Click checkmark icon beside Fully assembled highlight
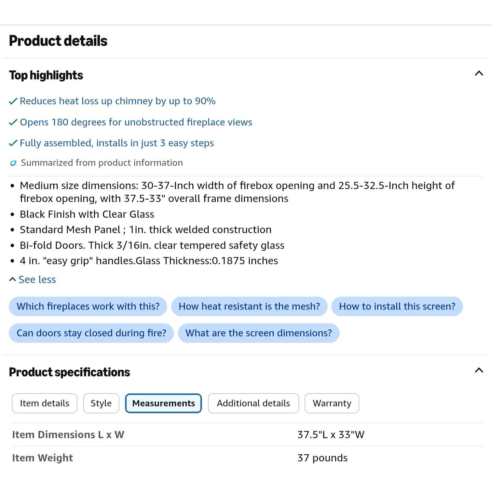 pos(13,143)
